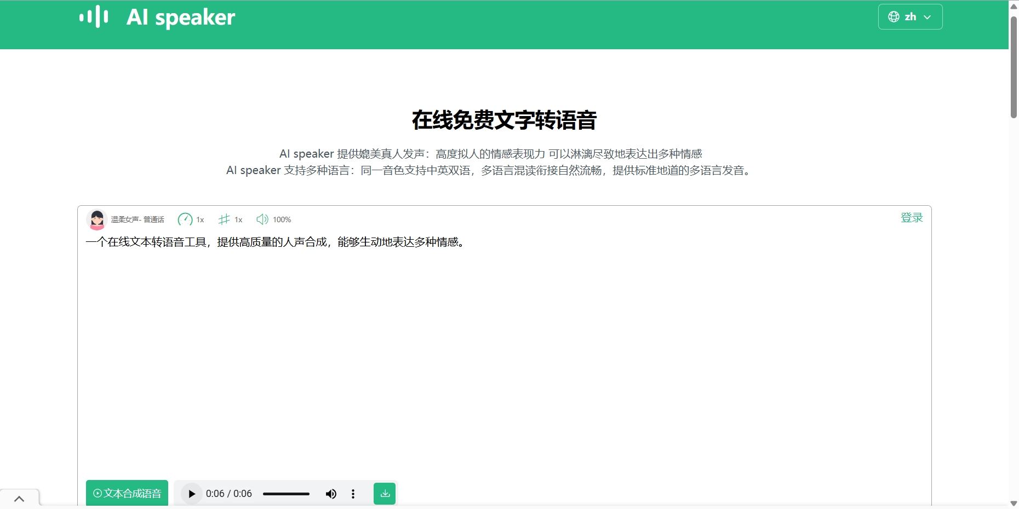Seek on the audio progress bar

click(286, 494)
